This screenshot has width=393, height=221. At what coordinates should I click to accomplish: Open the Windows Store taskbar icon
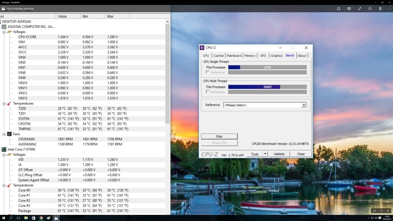[x=34, y=218]
